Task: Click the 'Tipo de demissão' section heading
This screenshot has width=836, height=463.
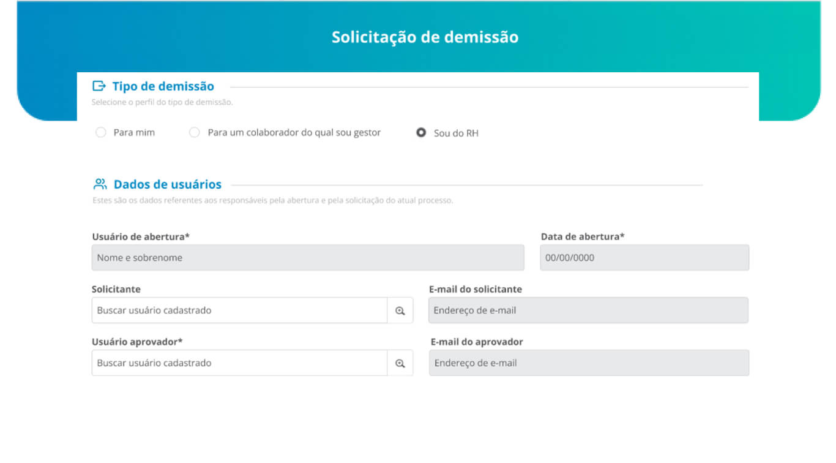Action: tap(163, 86)
